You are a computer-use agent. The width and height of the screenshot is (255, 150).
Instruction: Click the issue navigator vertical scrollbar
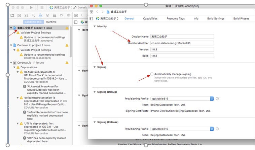(x=71, y=42)
